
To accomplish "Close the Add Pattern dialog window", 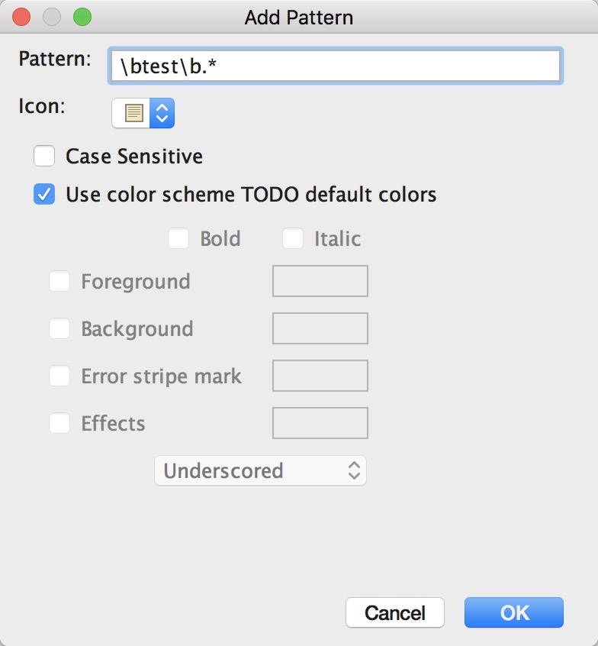I will point(21,16).
